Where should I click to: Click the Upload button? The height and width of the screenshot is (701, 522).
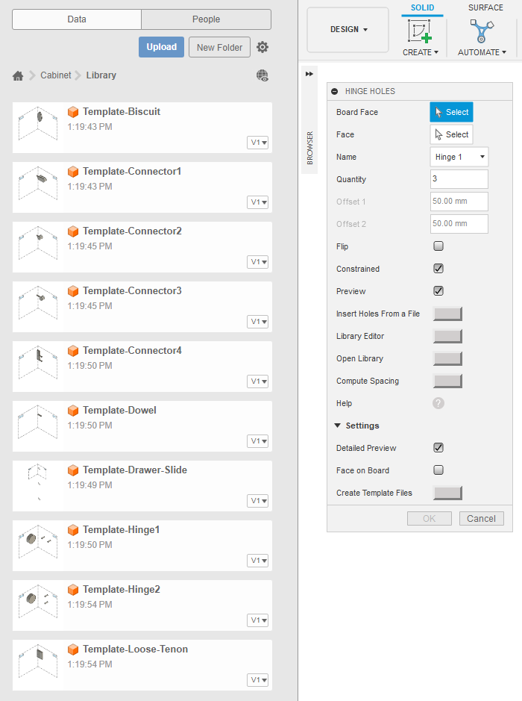[161, 47]
